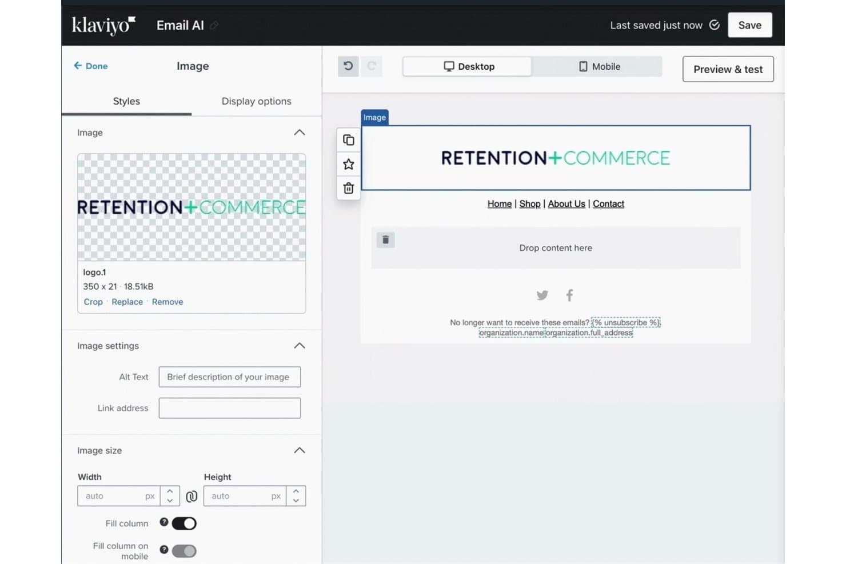Switch preview to Mobile view
Viewport: 846px width, 564px height.
pyautogui.click(x=598, y=66)
